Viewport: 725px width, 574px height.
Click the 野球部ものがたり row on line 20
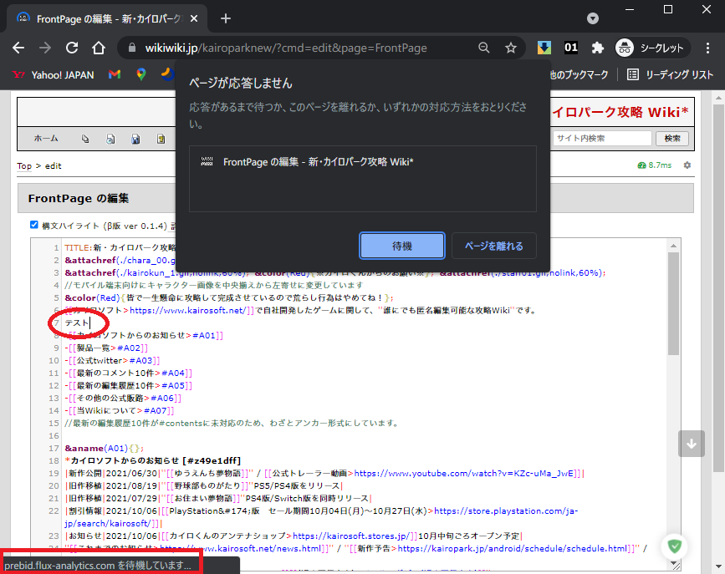click(203, 485)
